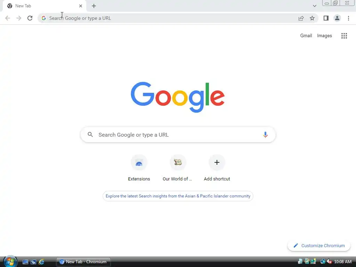The image size is (356, 267).
Task: Click the Google logo
Action: click(178, 97)
